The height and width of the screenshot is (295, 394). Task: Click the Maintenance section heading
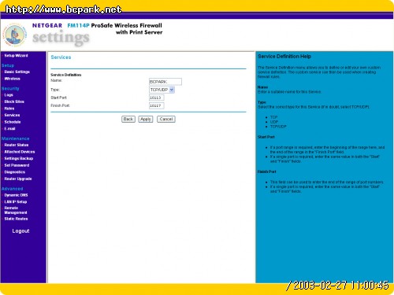coord(15,138)
